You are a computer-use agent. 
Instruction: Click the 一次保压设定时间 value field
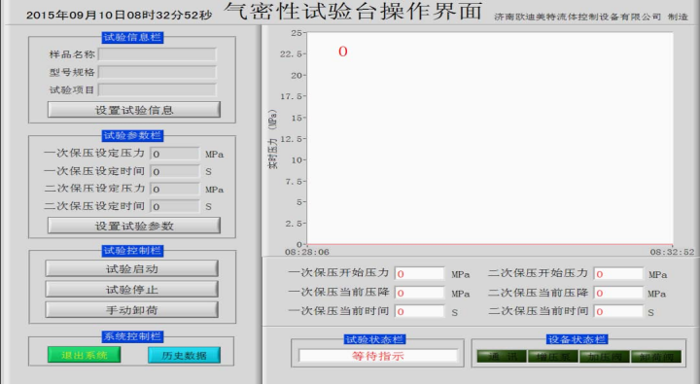pyautogui.click(x=175, y=171)
